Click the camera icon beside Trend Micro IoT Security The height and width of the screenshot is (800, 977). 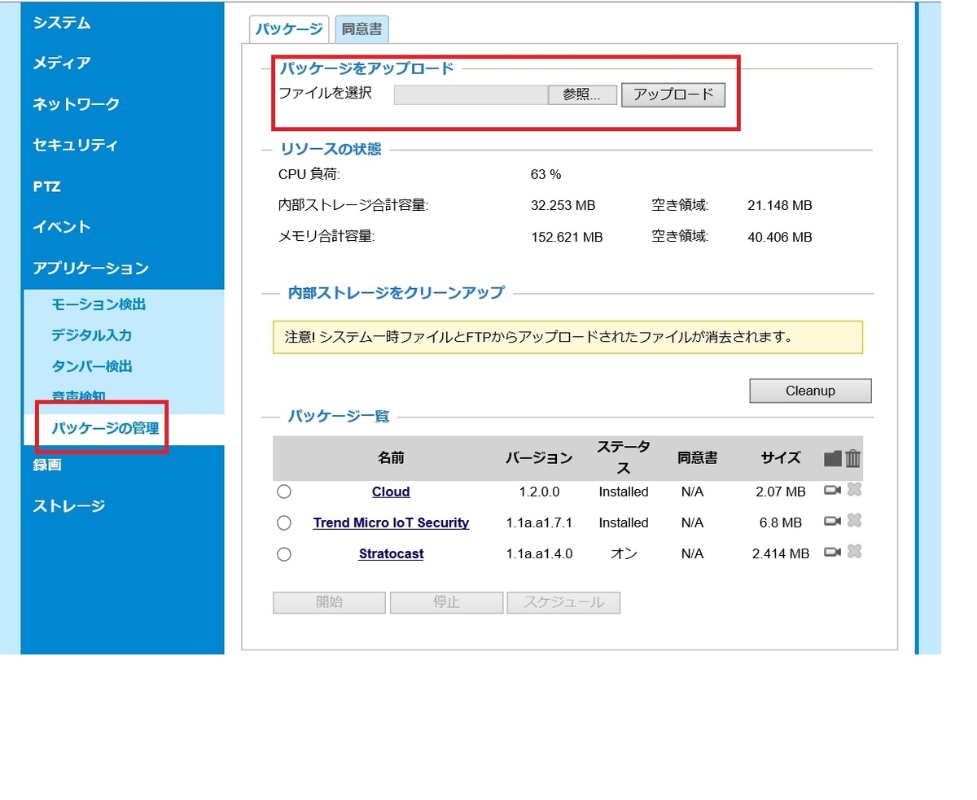833,522
